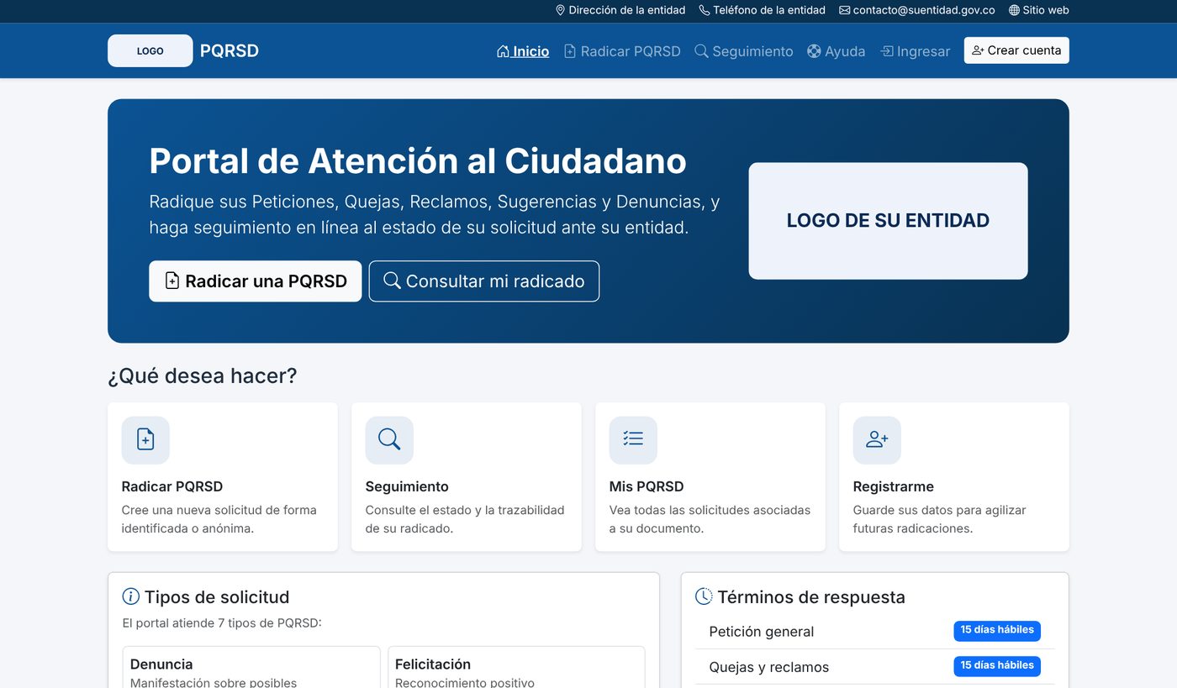Viewport: 1177px width, 688px height.
Task: Click the Crear cuenta button
Action: (1016, 50)
